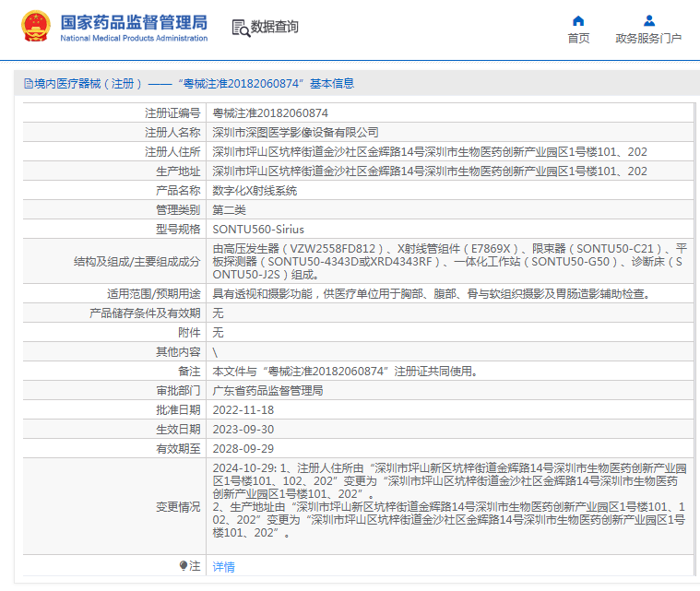
Task: Click the document icon before 境内医疗器械
Action: pos(29,84)
